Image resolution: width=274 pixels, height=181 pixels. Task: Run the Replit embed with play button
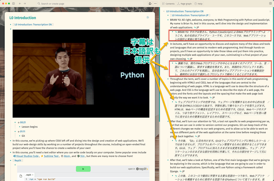tap(83, 169)
